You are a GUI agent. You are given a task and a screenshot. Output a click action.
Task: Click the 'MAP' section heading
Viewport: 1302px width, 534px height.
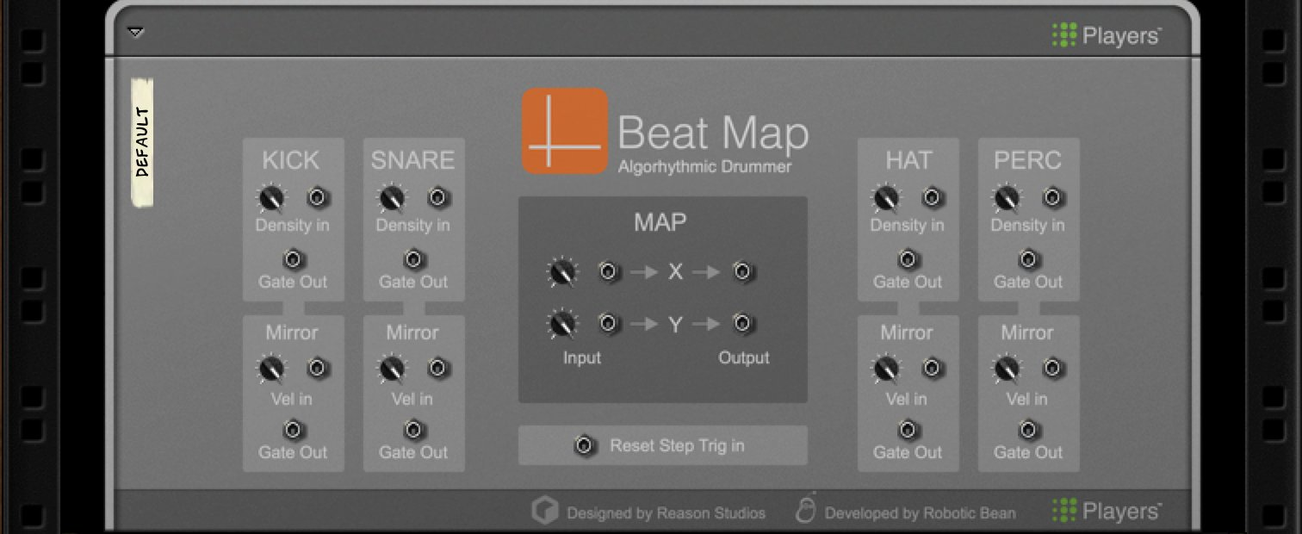[660, 222]
